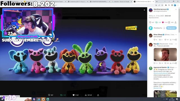
Task: Open more options on Razz's reply
Action: tap(176, 44)
